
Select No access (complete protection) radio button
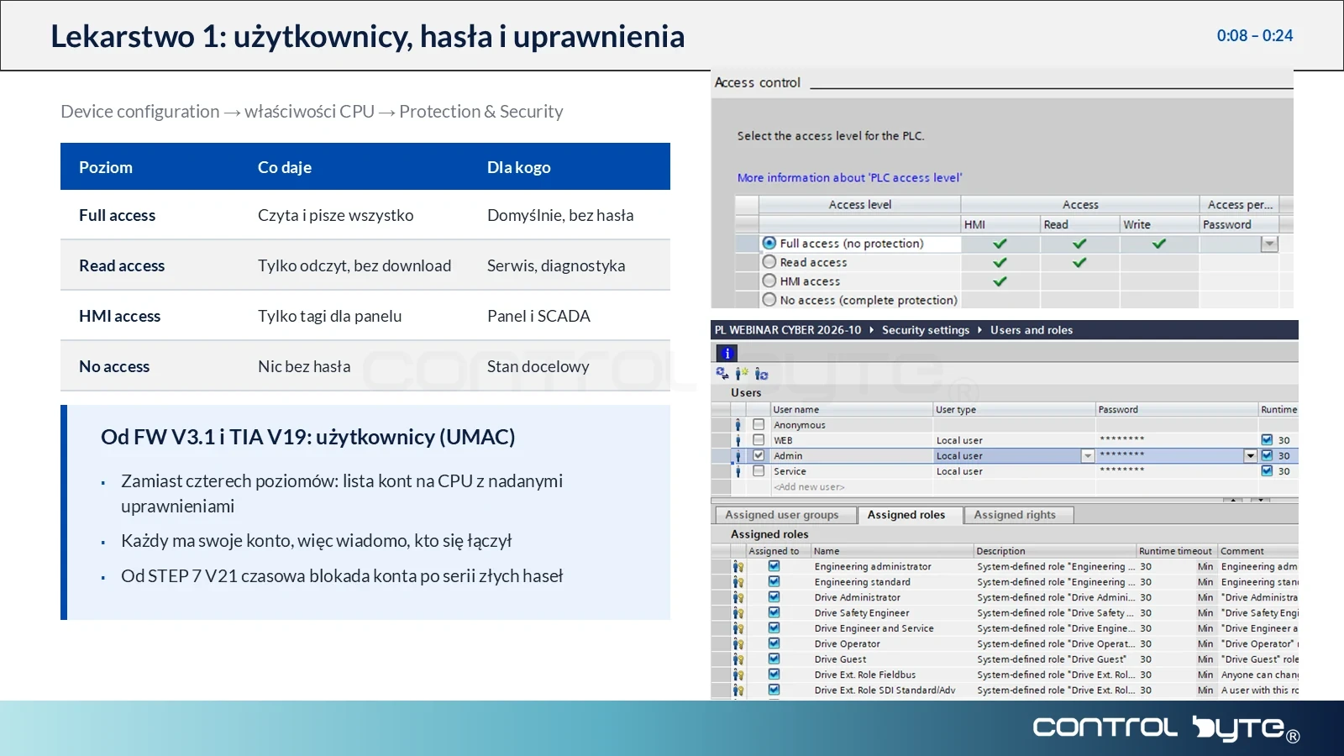(769, 300)
